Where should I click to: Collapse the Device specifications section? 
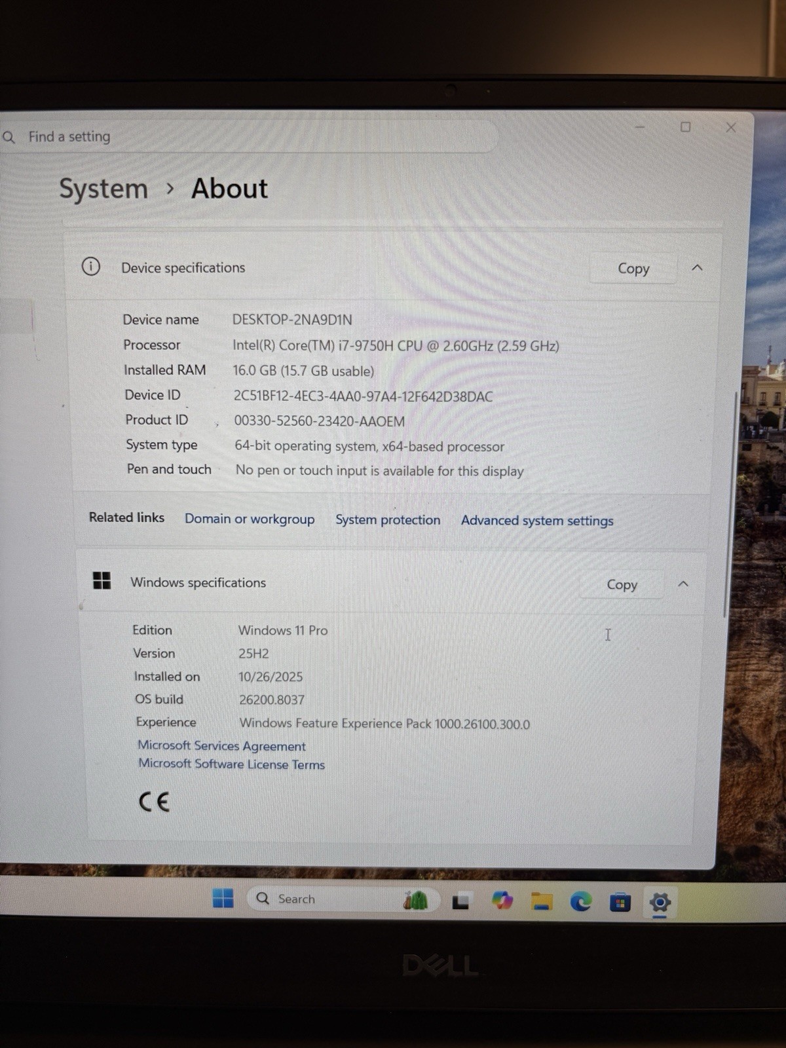pos(697,268)
